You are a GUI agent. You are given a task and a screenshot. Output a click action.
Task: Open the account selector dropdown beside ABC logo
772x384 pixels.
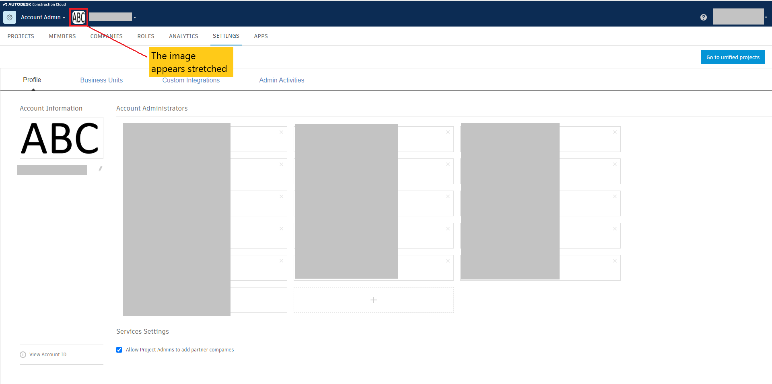(135, 17)
